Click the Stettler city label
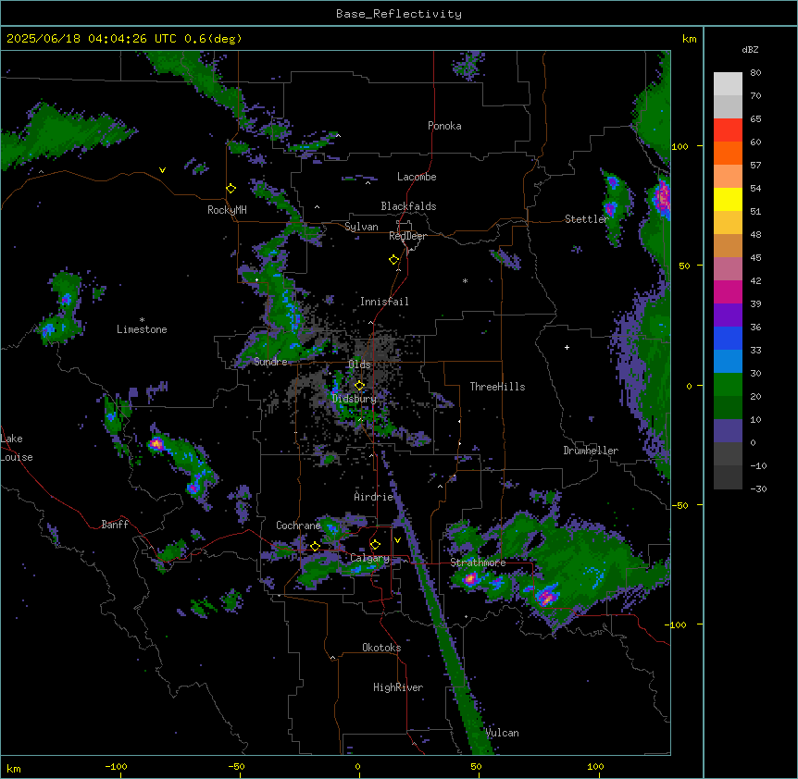 [x=587, y=219]
